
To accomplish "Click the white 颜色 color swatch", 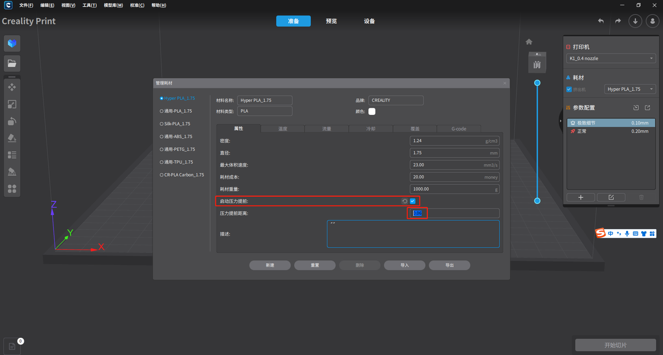I will click(x=372, y=111).
